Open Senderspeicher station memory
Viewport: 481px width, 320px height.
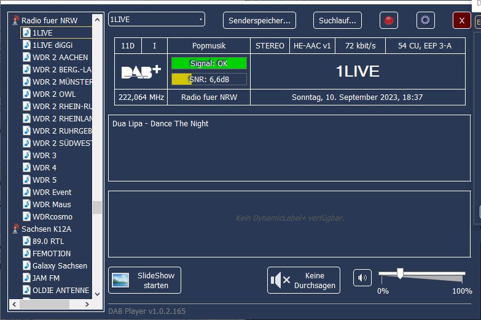point(259,20)
